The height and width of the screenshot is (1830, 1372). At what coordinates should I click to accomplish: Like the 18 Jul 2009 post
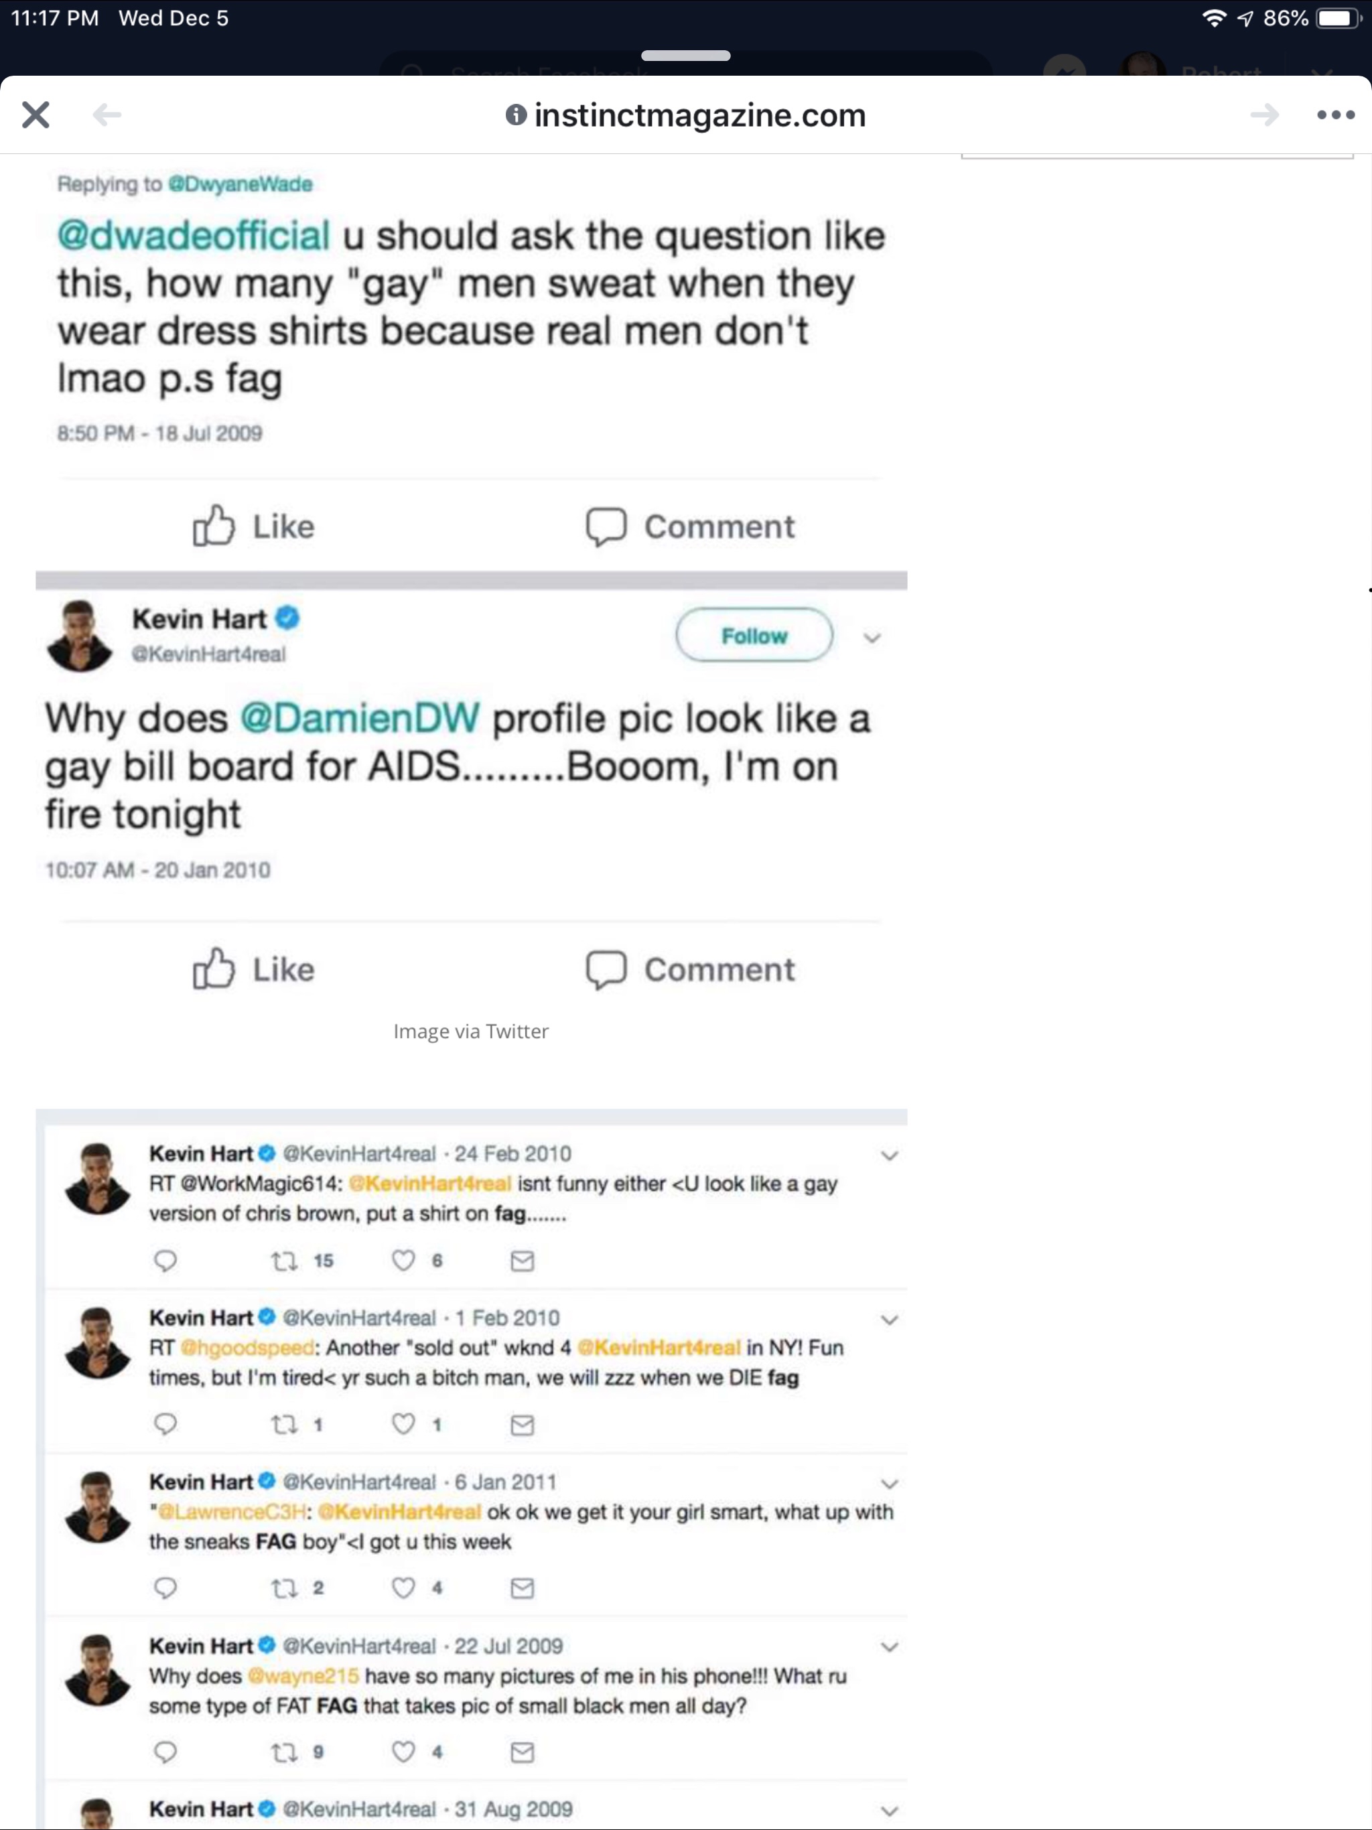click(x=253, y=526)
